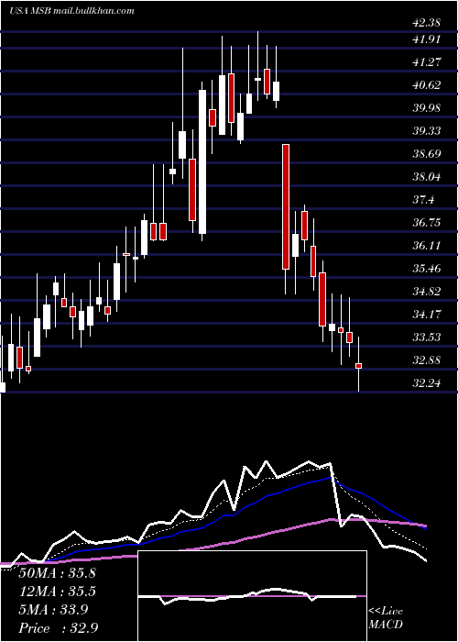Select the 32.88 price axis label
The height and width of the screenshot is (642, 458).
tap(427, 360)
